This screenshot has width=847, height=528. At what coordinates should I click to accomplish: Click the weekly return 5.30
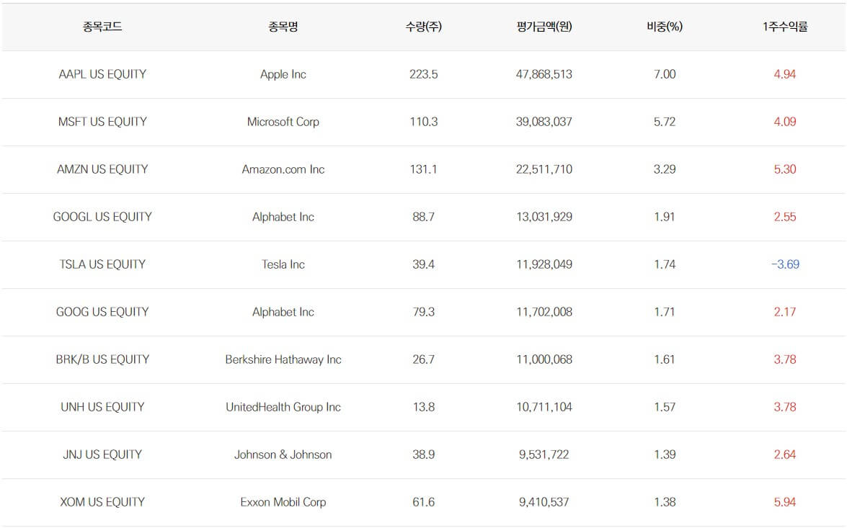785,169
